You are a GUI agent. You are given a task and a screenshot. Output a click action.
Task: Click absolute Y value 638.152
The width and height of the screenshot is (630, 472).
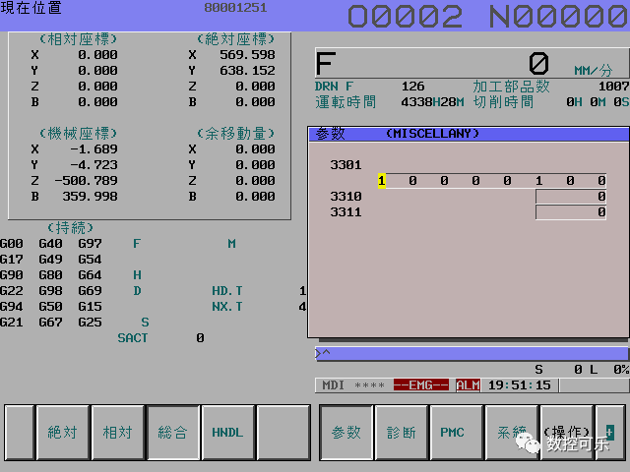(247, 71)
